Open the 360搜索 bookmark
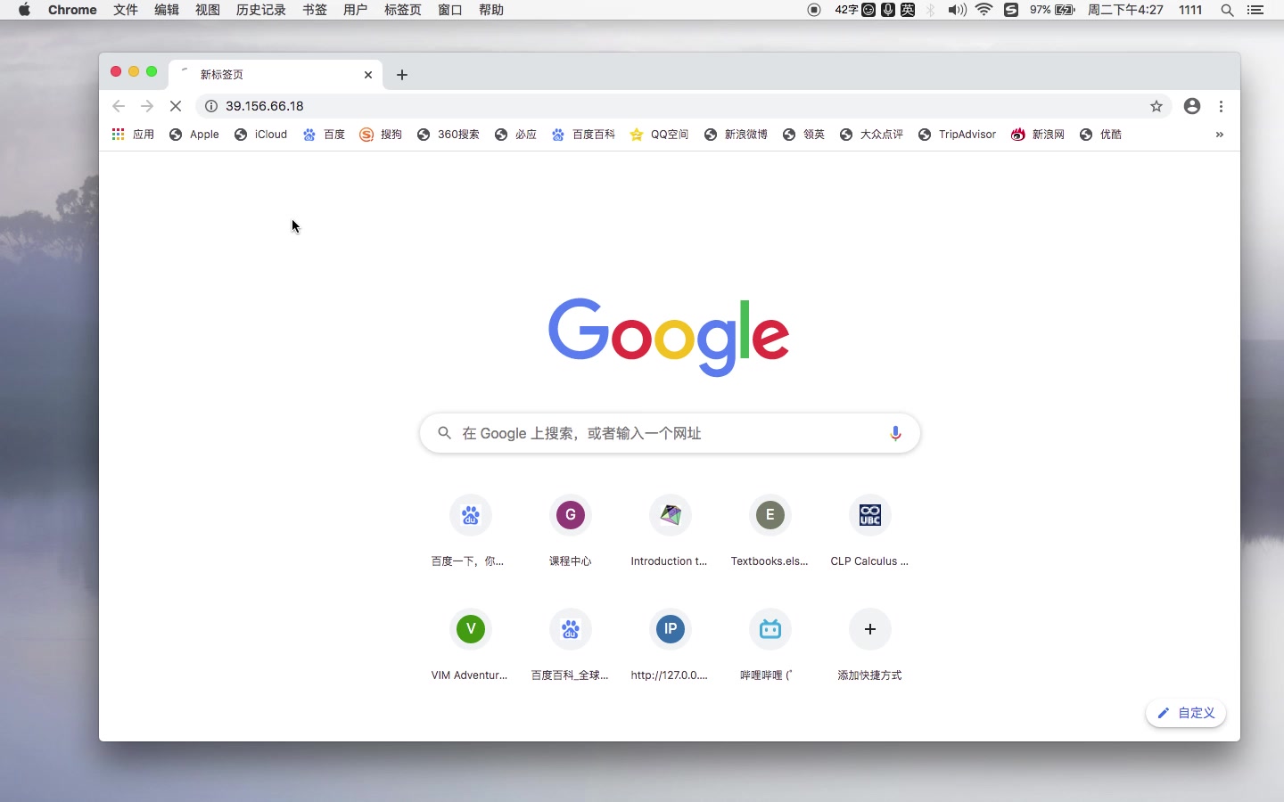 [449, 135]
